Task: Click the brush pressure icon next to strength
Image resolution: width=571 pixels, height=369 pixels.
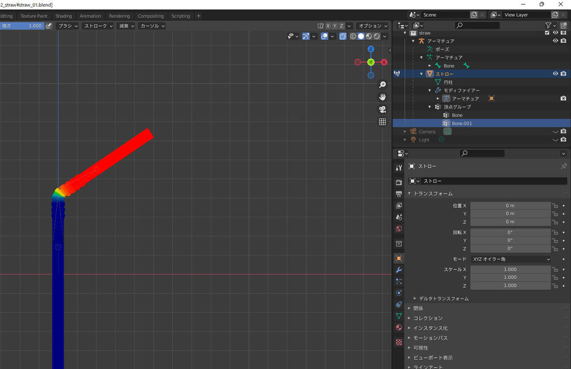Action: coord(49,26)
